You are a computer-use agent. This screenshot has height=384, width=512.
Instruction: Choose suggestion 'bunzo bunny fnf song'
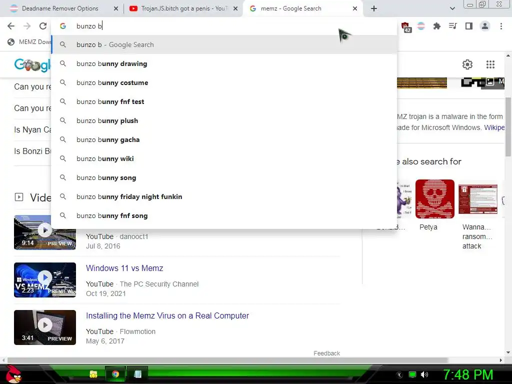pyautogui.click(x=224, y=215)
